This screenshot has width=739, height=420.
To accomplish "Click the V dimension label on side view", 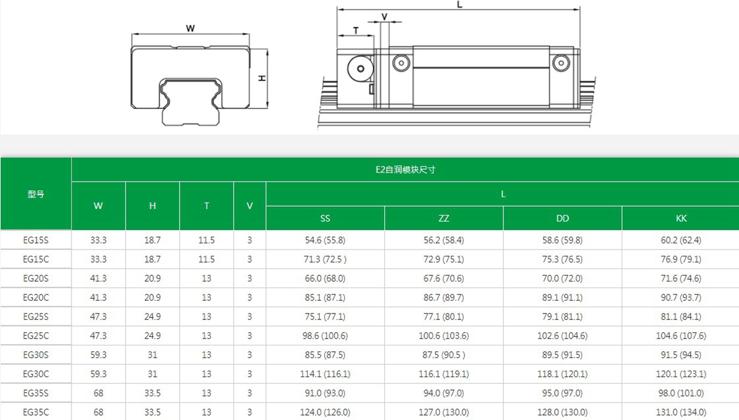I will coord(385,17).
